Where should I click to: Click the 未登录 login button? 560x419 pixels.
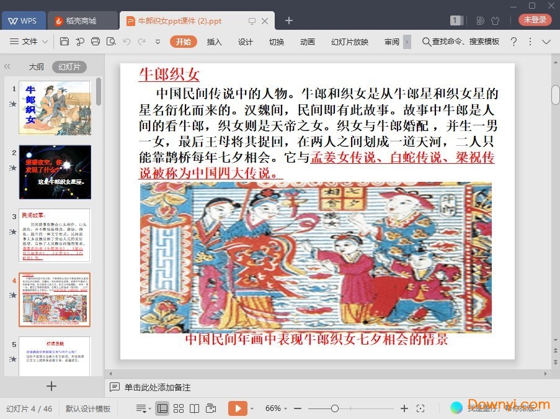[535, 20]
